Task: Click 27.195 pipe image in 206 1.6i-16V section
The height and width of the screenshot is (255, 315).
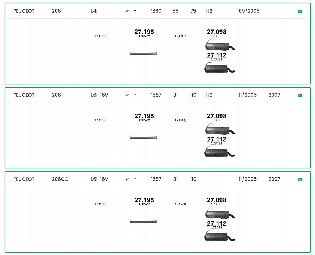Action: coord(143,138)
